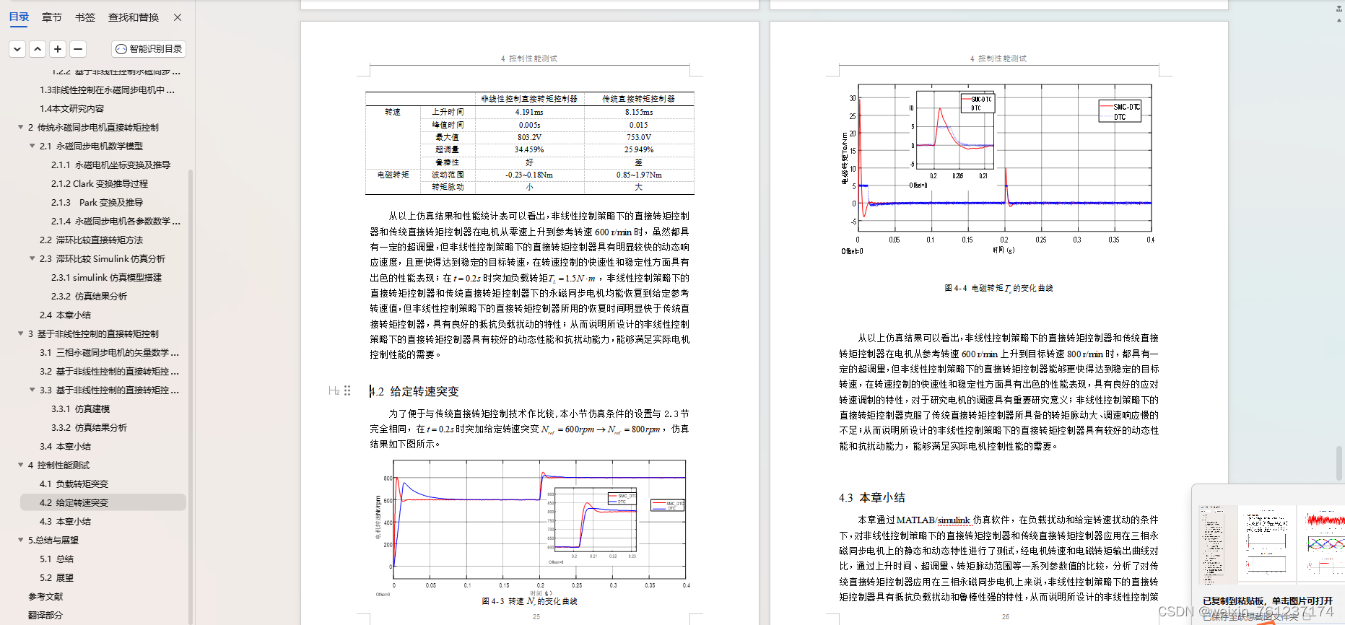1345x625 pixels.
Task: Open the 章节 tab
Action: click(52, 17)
